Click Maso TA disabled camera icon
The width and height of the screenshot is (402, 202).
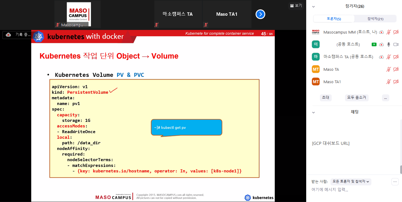396,69
